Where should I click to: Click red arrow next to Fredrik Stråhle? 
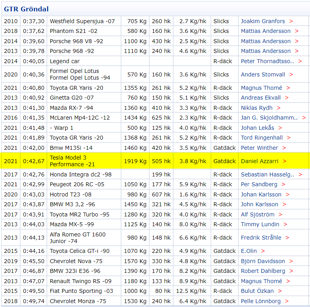tap(287, 238)
